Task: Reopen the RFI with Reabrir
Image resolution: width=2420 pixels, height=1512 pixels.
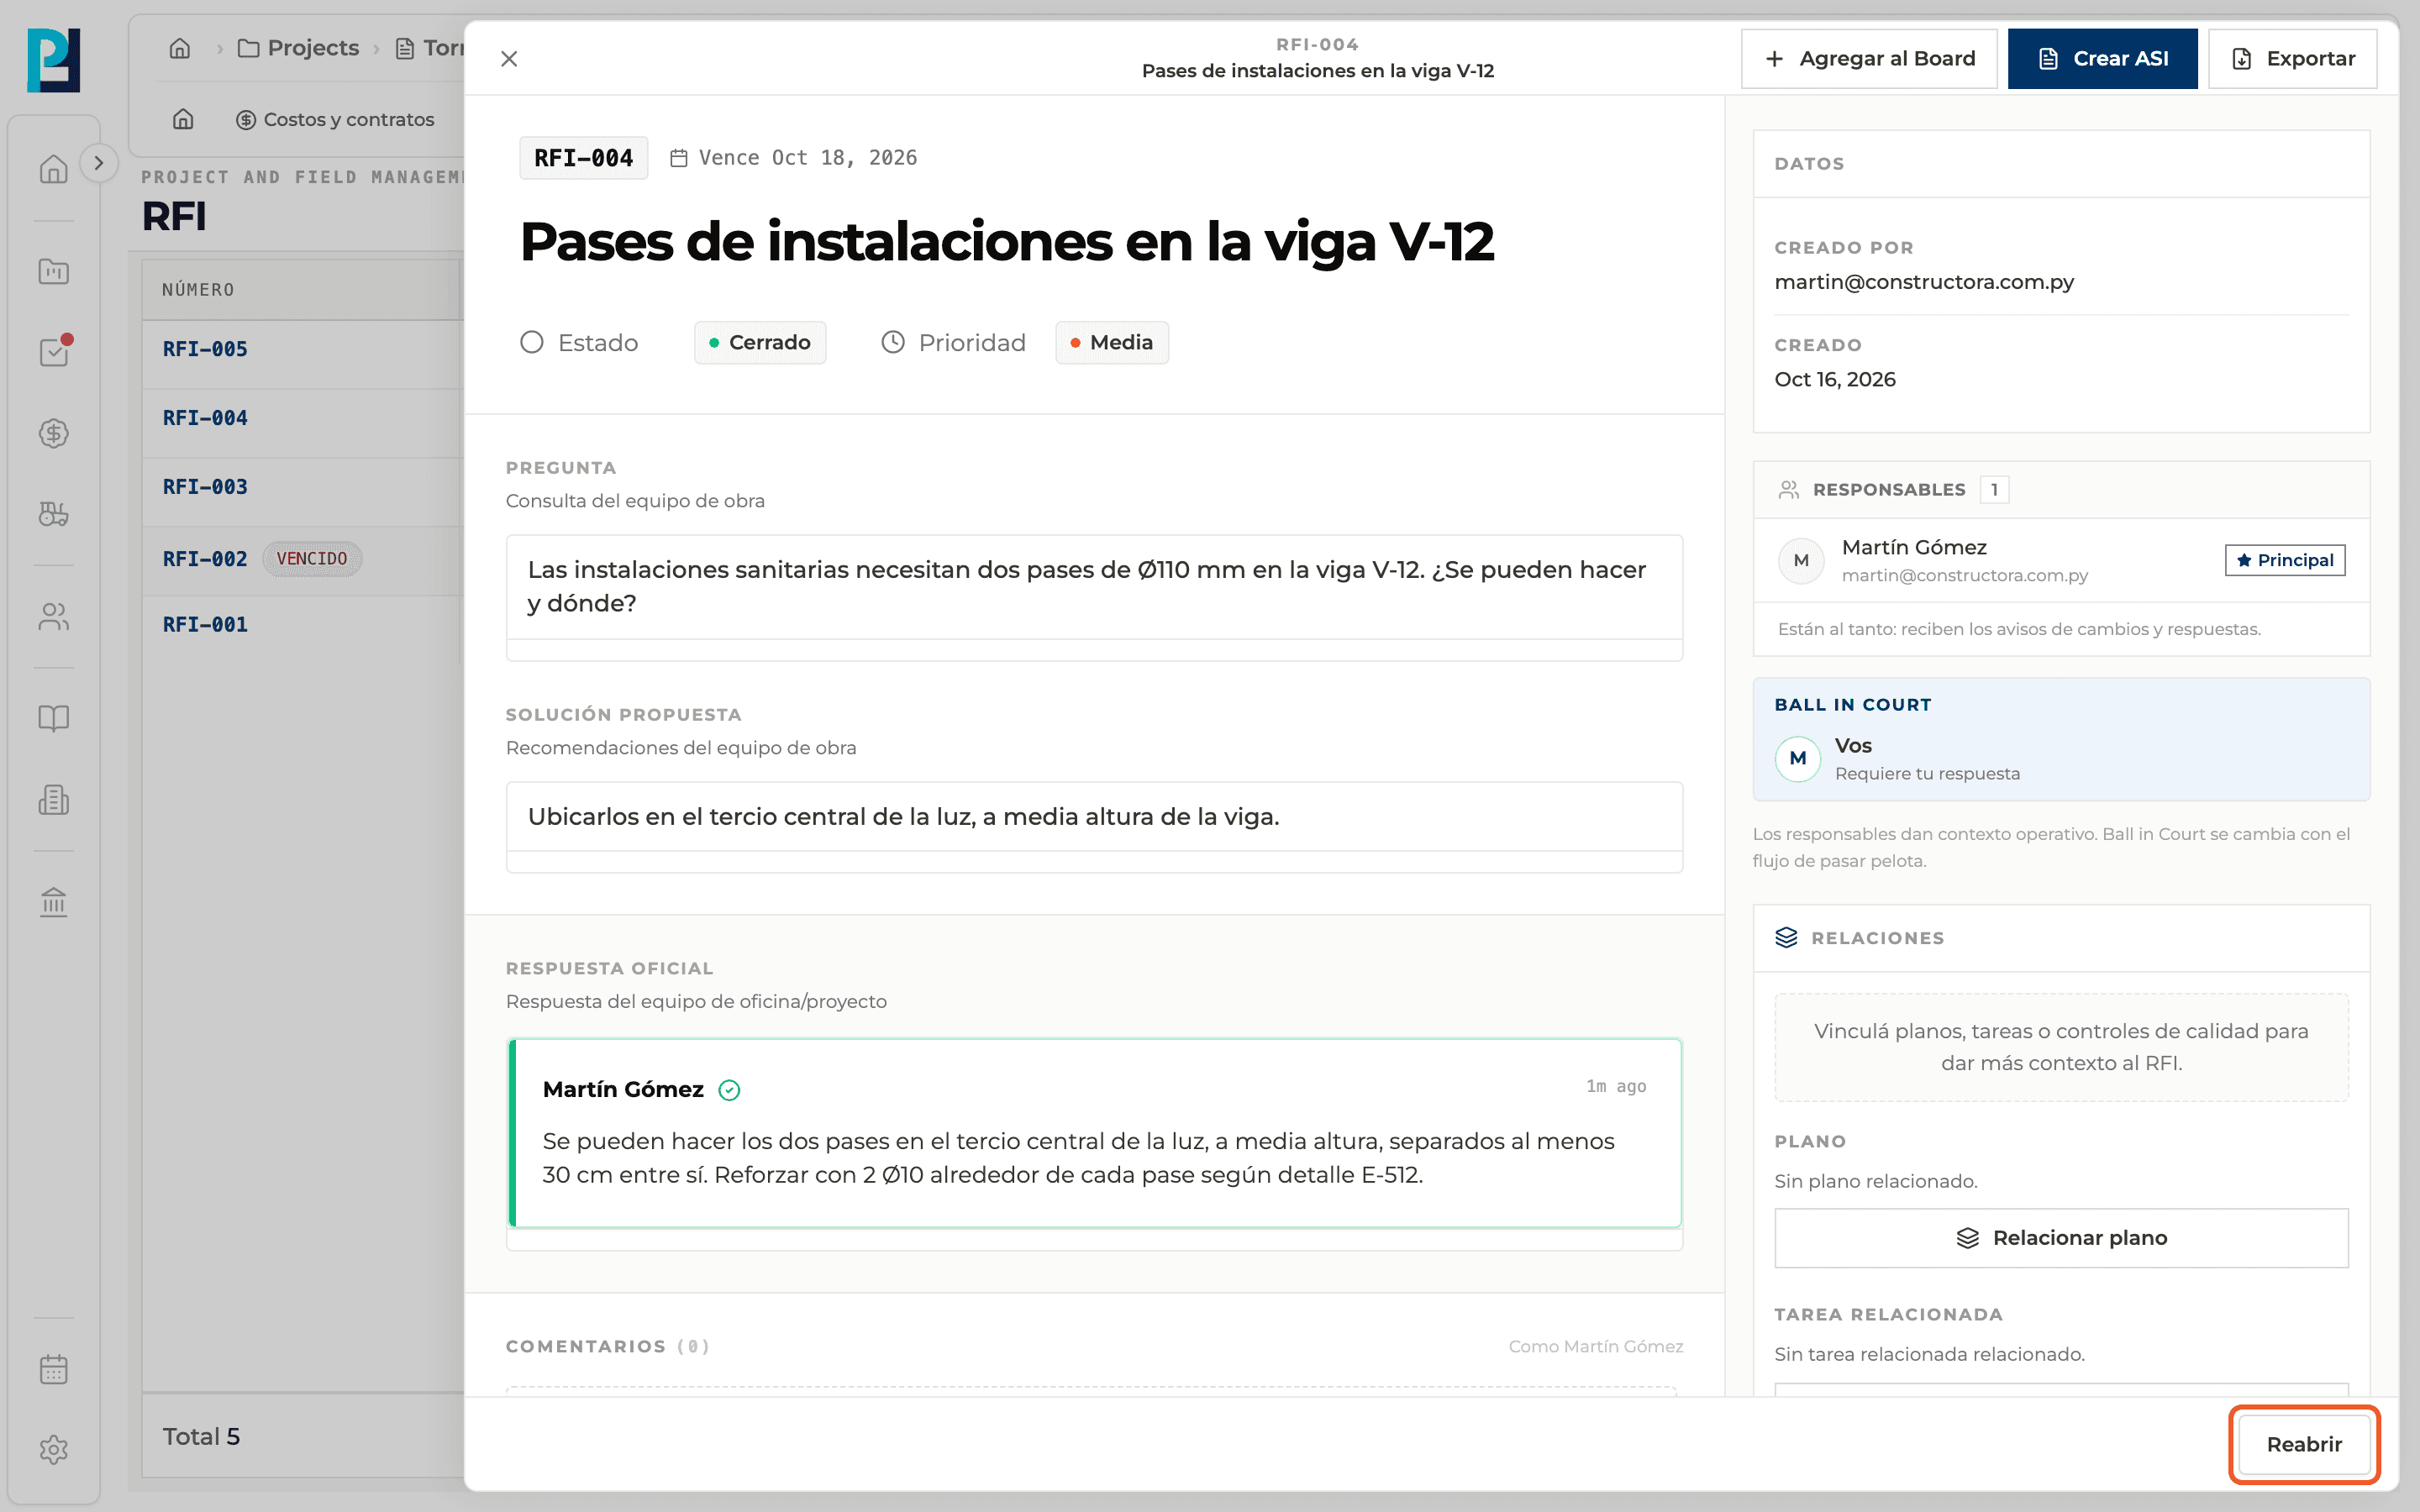Action: coord(2304,1444)
